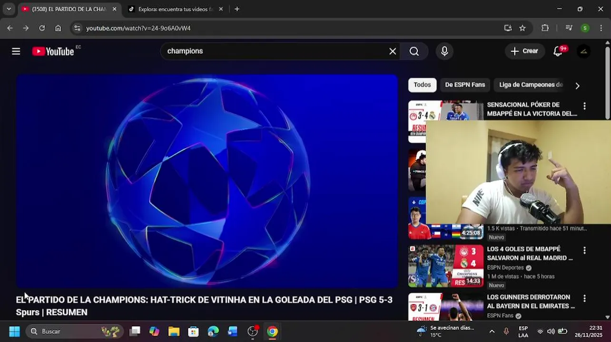Click the 14:33 Mbappé video thumbnail

(446, 266)
